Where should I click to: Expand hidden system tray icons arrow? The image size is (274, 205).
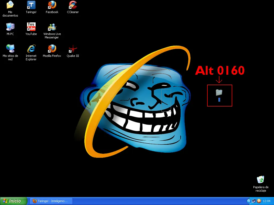pos(249,201)
